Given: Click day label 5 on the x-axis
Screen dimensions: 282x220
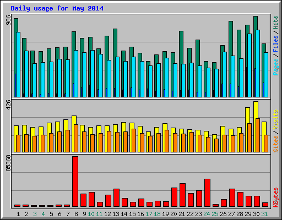Looking at the screenshot, I should pyautogui.click(x=51, y=214).
